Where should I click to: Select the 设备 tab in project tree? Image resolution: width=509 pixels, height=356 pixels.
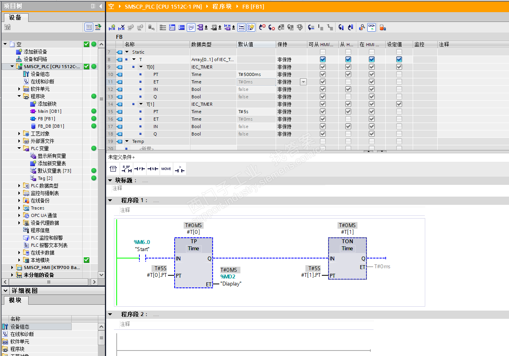(x=15, y=18)
